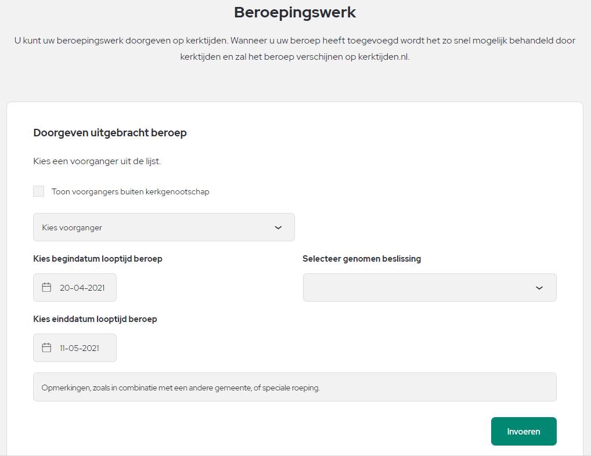Open the 'Selecteer genomen beslissing' dropdown box
Viewport: 591px width, 456px height.
coord(430,287)
